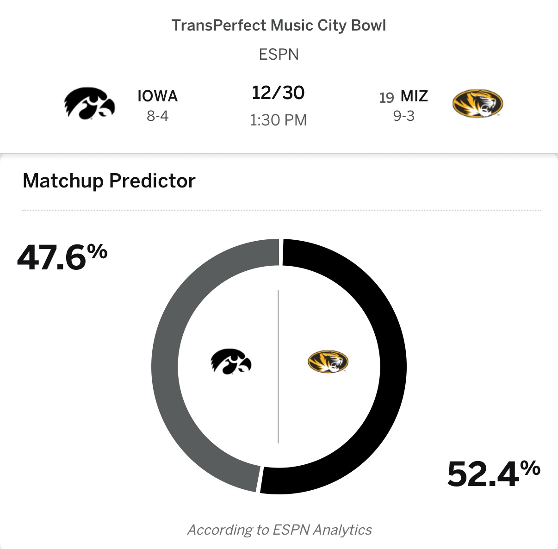The width and height of the screenshot is (558, 549).
Task: Open the IOWA team name link
Action: pyautogui.click(x=157, y=96)
